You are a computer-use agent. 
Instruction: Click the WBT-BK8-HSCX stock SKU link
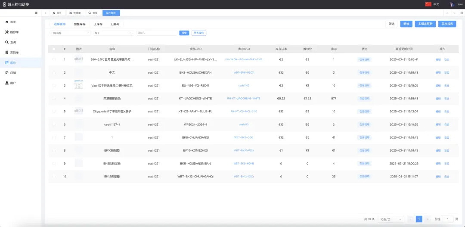coord(244,73)
